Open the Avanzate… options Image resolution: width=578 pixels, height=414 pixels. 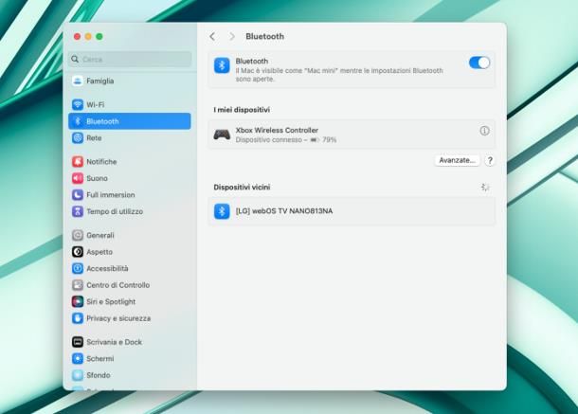457,160
